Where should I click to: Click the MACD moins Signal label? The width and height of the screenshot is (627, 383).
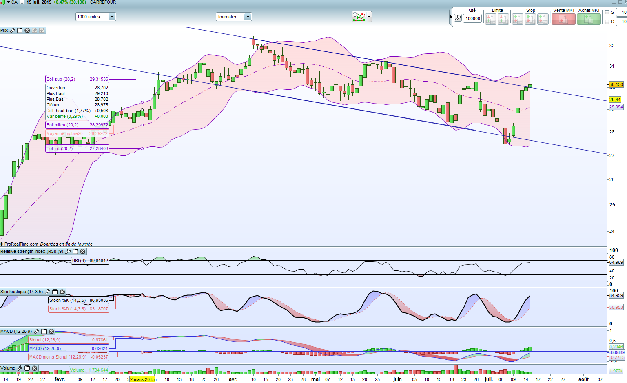[69, 357]
